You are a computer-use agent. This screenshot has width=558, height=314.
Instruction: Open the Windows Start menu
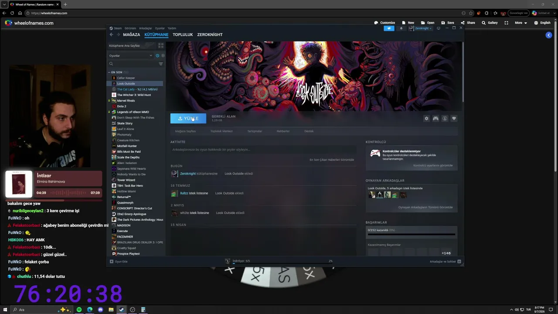click(x=4, y=310)
